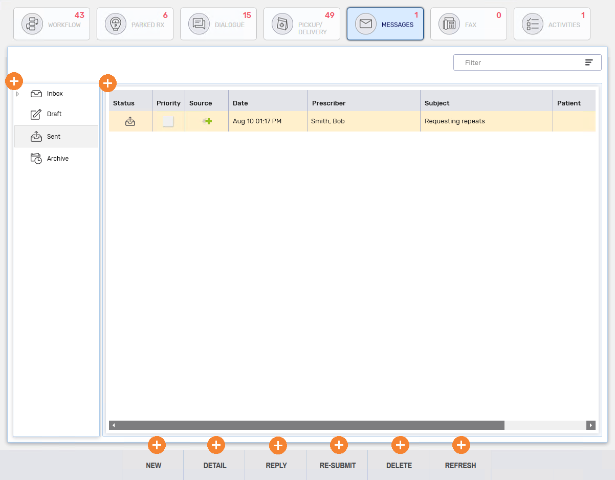Image resolution: width=615 pixels, height=480 pixels.
Task: Open the Draft folder
Action: 54,114
